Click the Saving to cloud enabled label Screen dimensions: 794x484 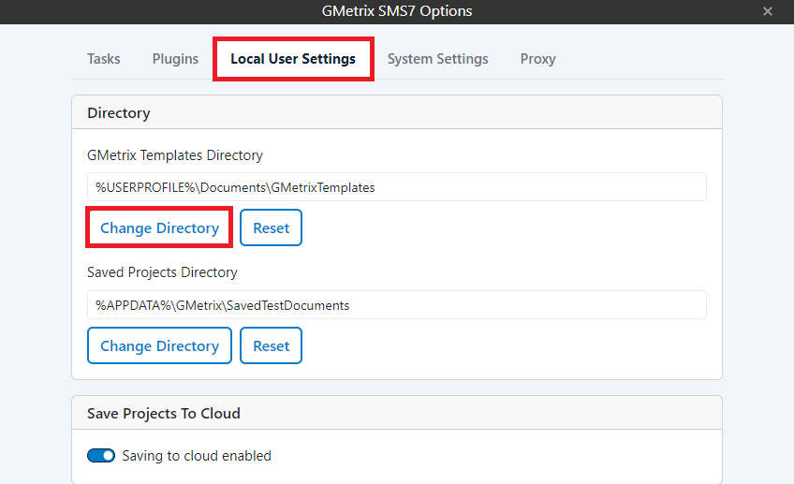coord(197,456)
